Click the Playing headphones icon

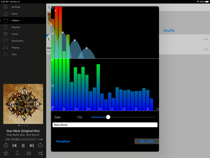click(5, 48)
